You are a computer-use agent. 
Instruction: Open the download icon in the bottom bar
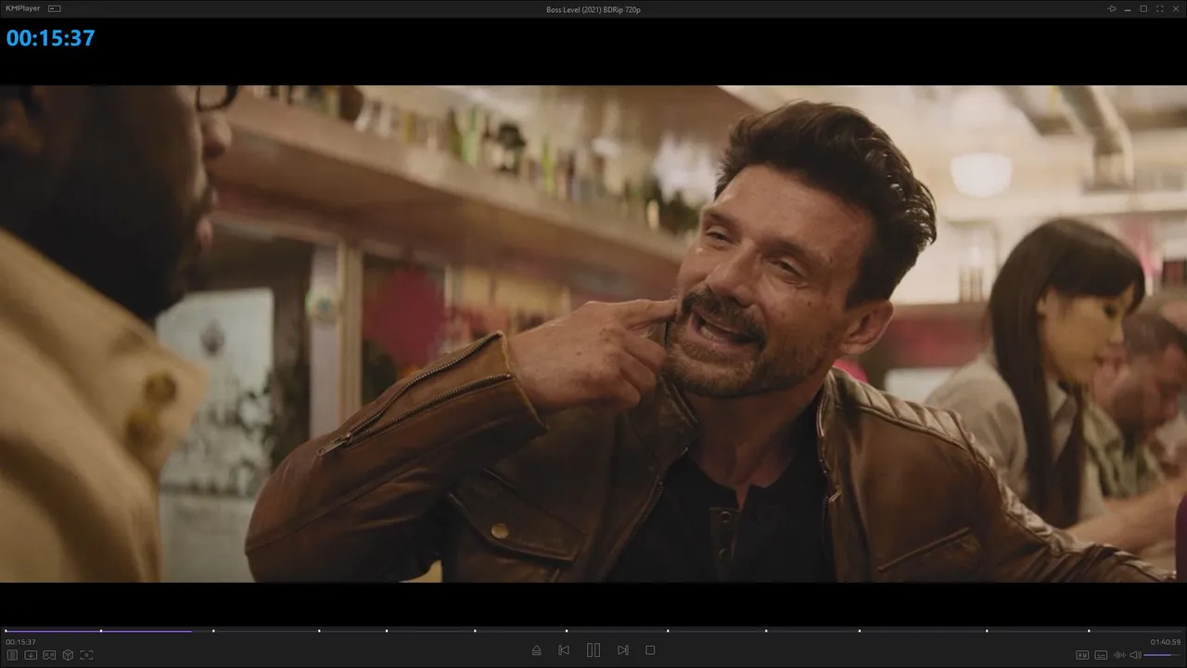31,655
